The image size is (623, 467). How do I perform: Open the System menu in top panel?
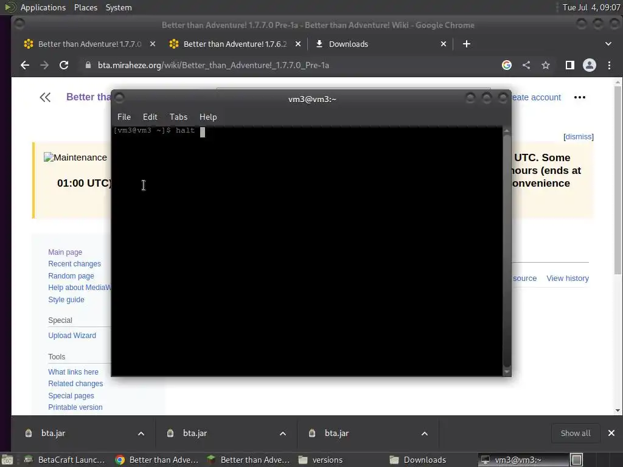click(119, 7)
